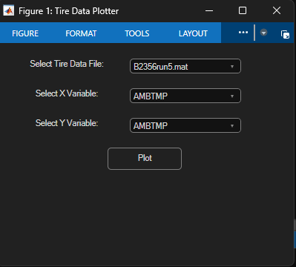This screenshot has height=267, width=296.
Task: Switch to the FORMAT tab
Action: point(81,33)
